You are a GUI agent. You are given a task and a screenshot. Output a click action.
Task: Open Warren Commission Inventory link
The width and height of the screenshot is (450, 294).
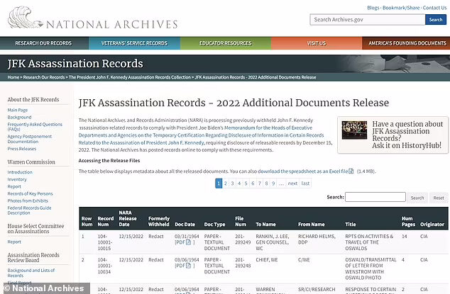pyautogui.click(x=17, y=179)
